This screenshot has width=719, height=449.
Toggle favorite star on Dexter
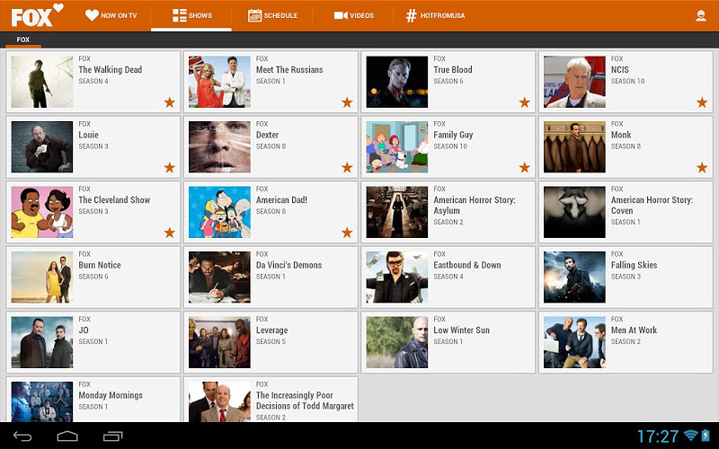347,167
